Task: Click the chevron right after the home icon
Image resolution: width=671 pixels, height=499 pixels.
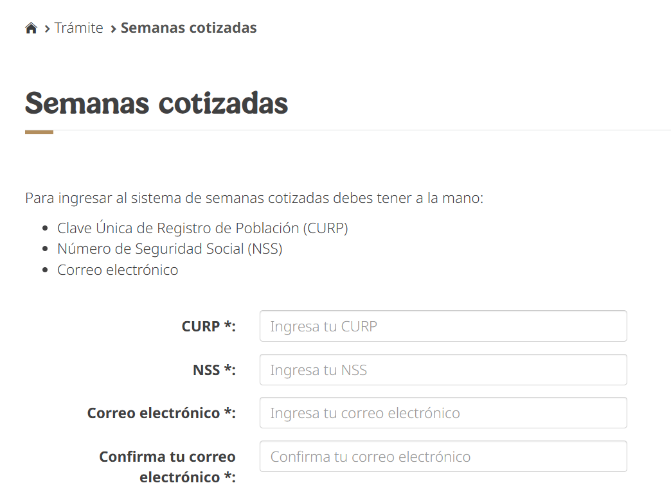Action: tap(47, 29)
